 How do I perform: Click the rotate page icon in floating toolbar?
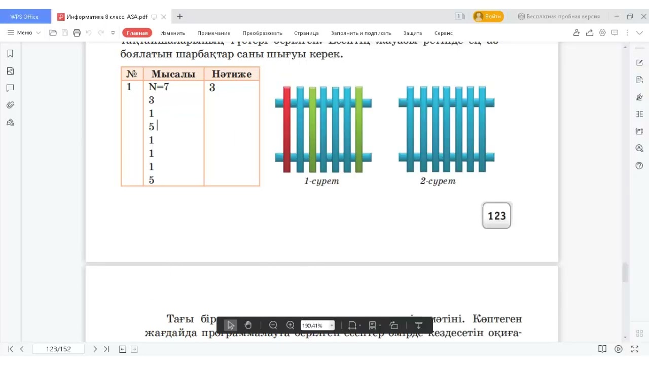pyautogui.click(x=394, y=325)
